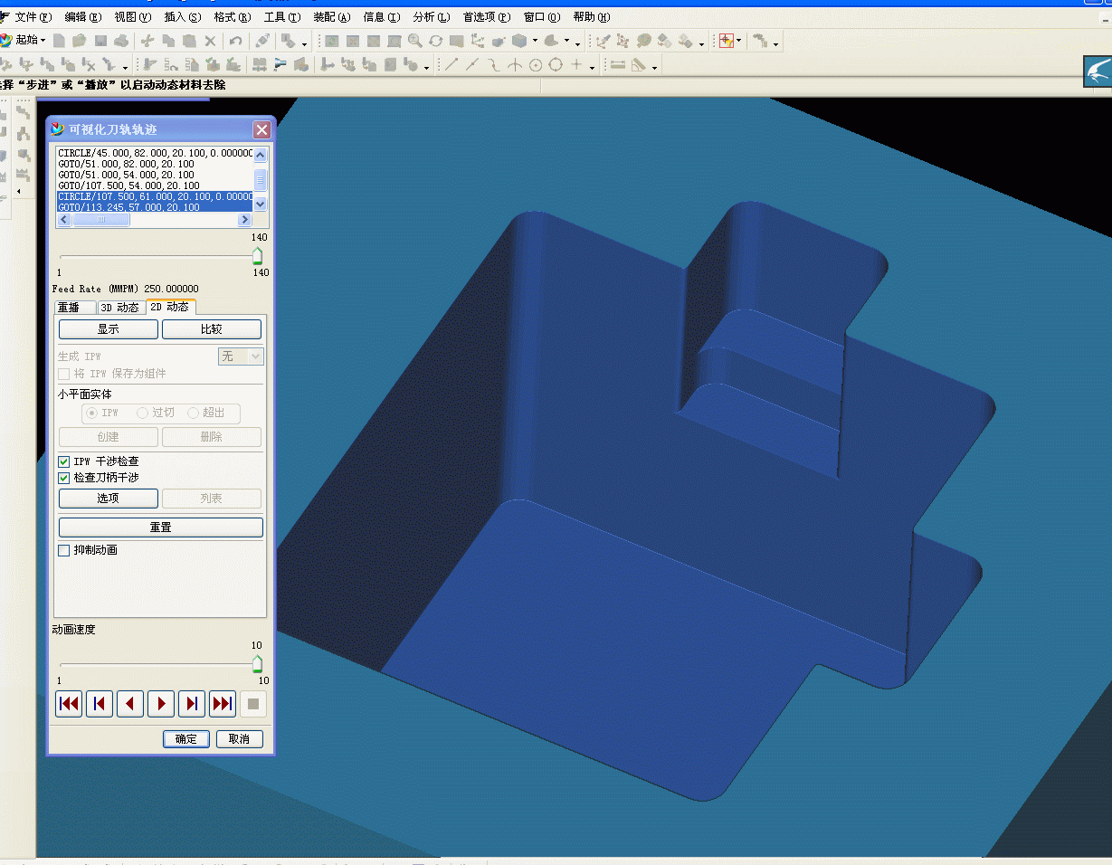Screen dimensions: 1112x865
Task: Open the shaded cube rendering style dropdown
Action: click(536, 42)
